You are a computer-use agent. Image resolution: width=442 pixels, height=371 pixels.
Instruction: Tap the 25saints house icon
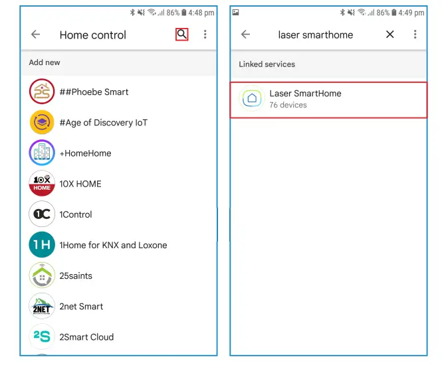pos(42,275)
